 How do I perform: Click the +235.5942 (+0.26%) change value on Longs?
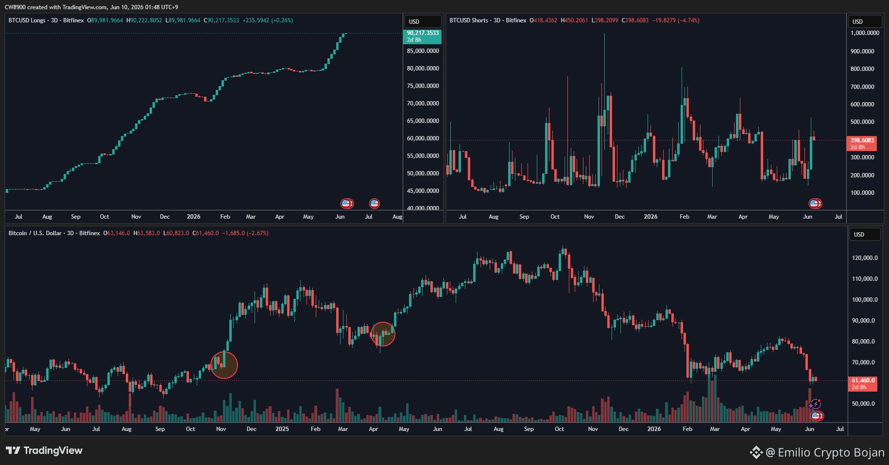(268, 20)
